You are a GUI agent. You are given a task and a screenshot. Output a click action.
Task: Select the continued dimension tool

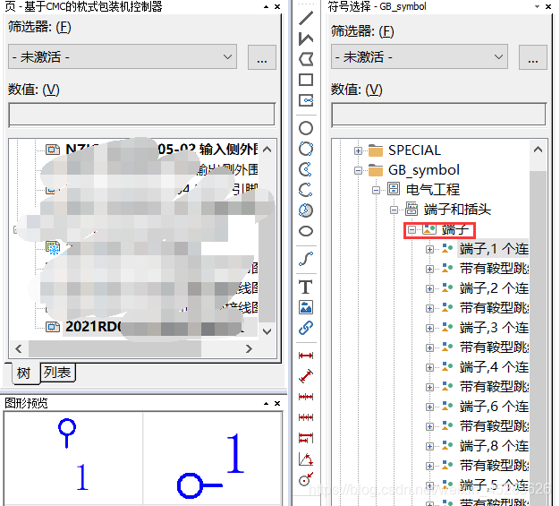(x=306, y=397)
